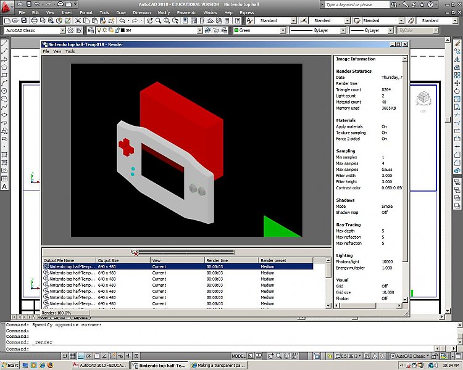Image resolution: width=463 pixels, height=370 pixels.
Task: Select the Cut scissors icon
Action: (78, 20)
